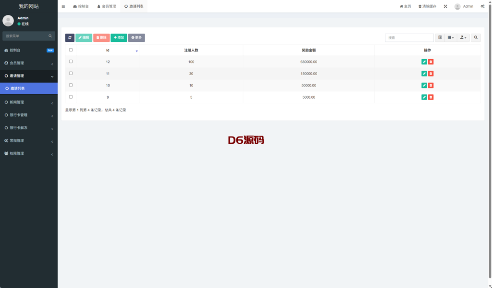Click the table 搜索 input field
The width and height of the screenshot is (492, 288).
click(409, 38)
